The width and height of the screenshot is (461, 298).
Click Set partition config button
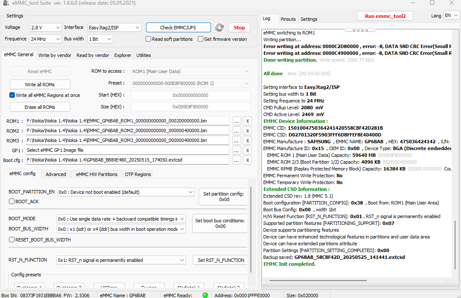coord(223,196)
